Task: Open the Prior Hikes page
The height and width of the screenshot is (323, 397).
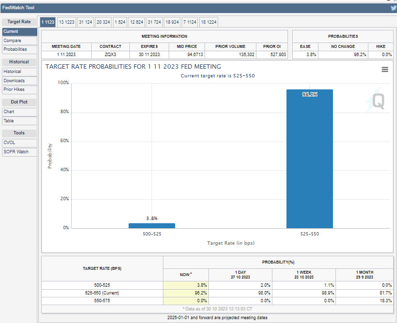Action: (19, 89)
